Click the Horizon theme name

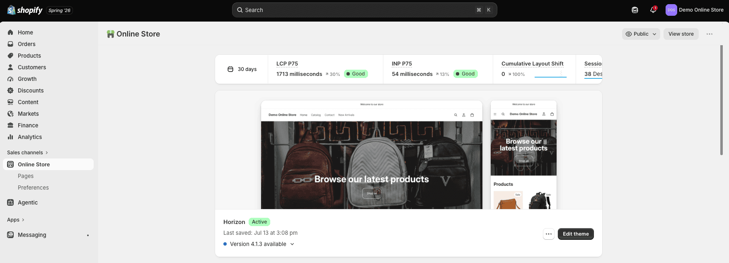coord(234,222)
